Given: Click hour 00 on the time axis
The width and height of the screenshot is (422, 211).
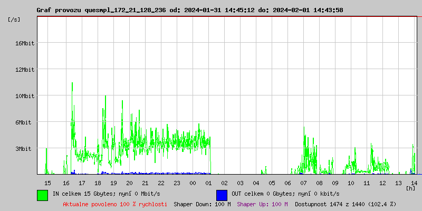Looking at the screenshot, I should click(193, 183).
